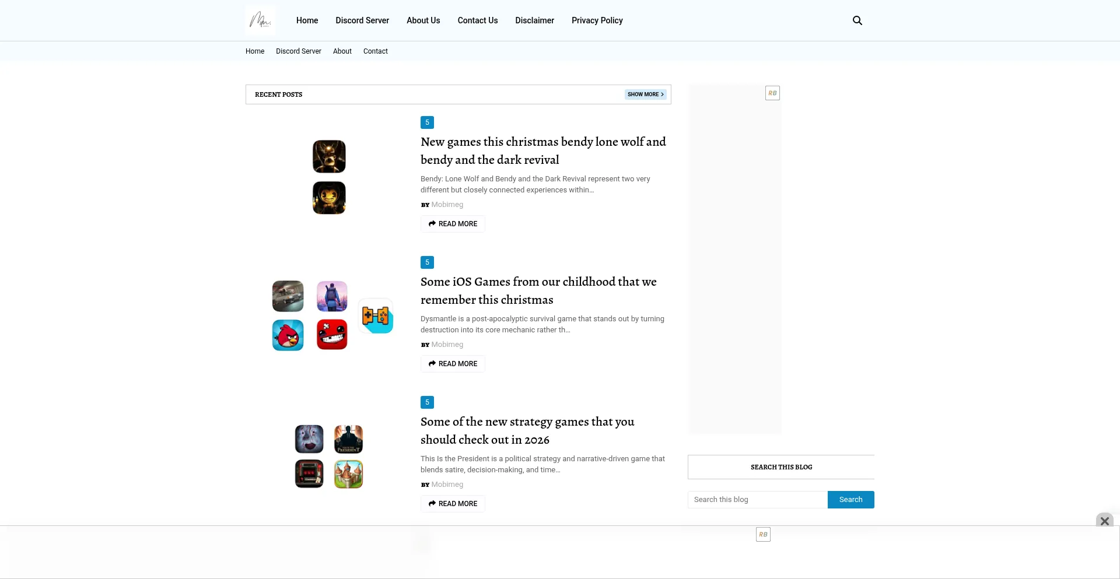Select "Discord Server" in the top navigation
Viewport: 1120px width, 579px height.
tap(362, 20)
